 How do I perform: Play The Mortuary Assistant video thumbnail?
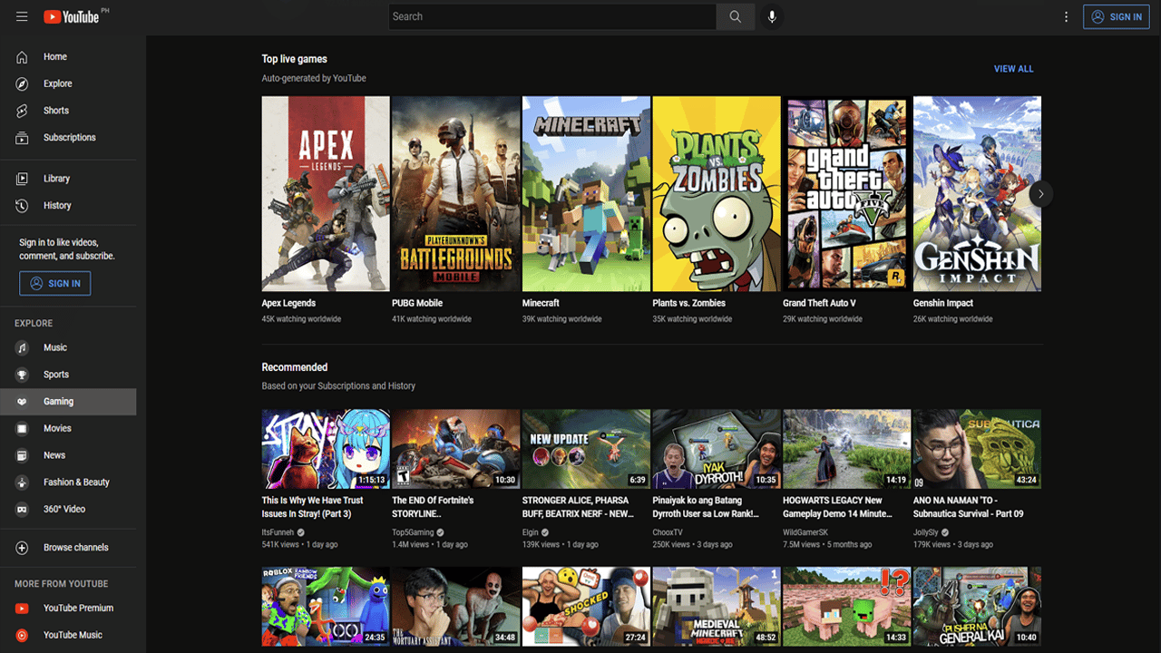456,607
